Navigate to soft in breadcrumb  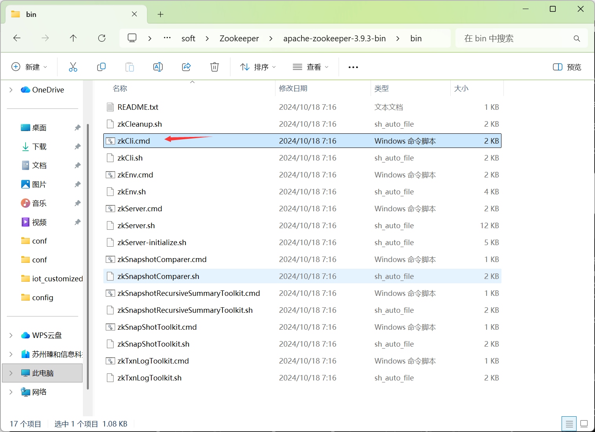(188, 39)
